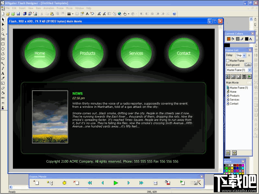Click the orange fill color swatch
This screenshot has width=259, height=194.
pyautogui.click(x=229, y=39)
